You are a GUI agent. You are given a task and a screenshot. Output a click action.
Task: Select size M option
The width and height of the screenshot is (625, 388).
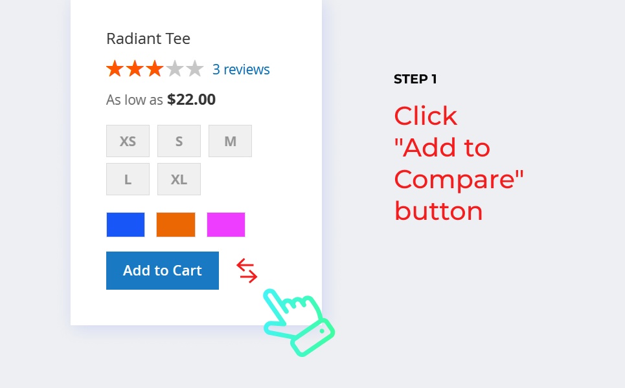click(230, 141)
